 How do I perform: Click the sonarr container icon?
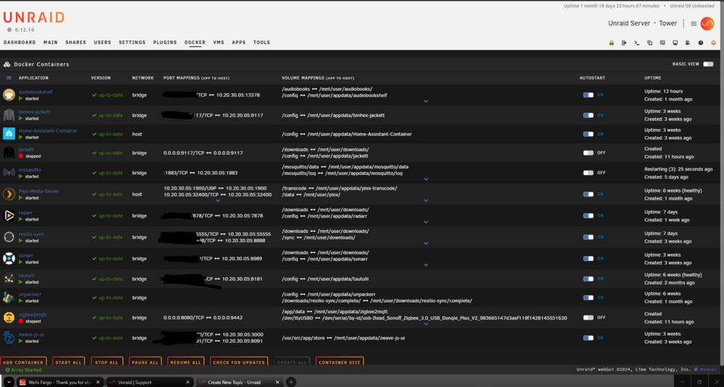pos(9,258)
